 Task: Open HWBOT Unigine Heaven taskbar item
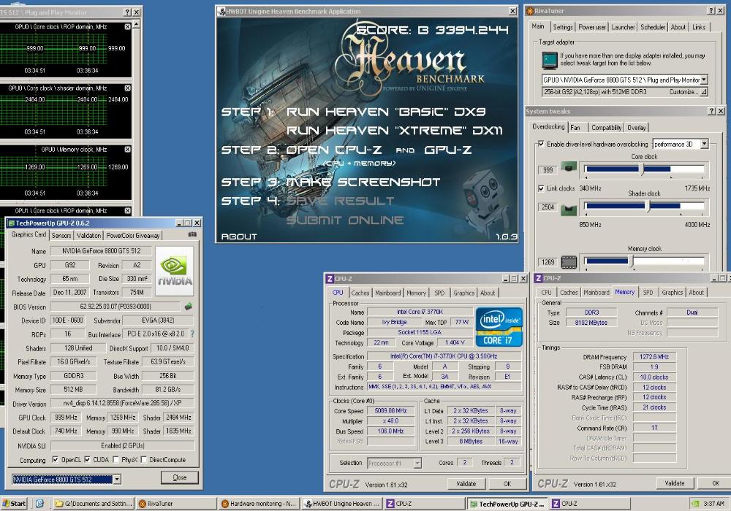pyautogui.click(x=341, y=504)
